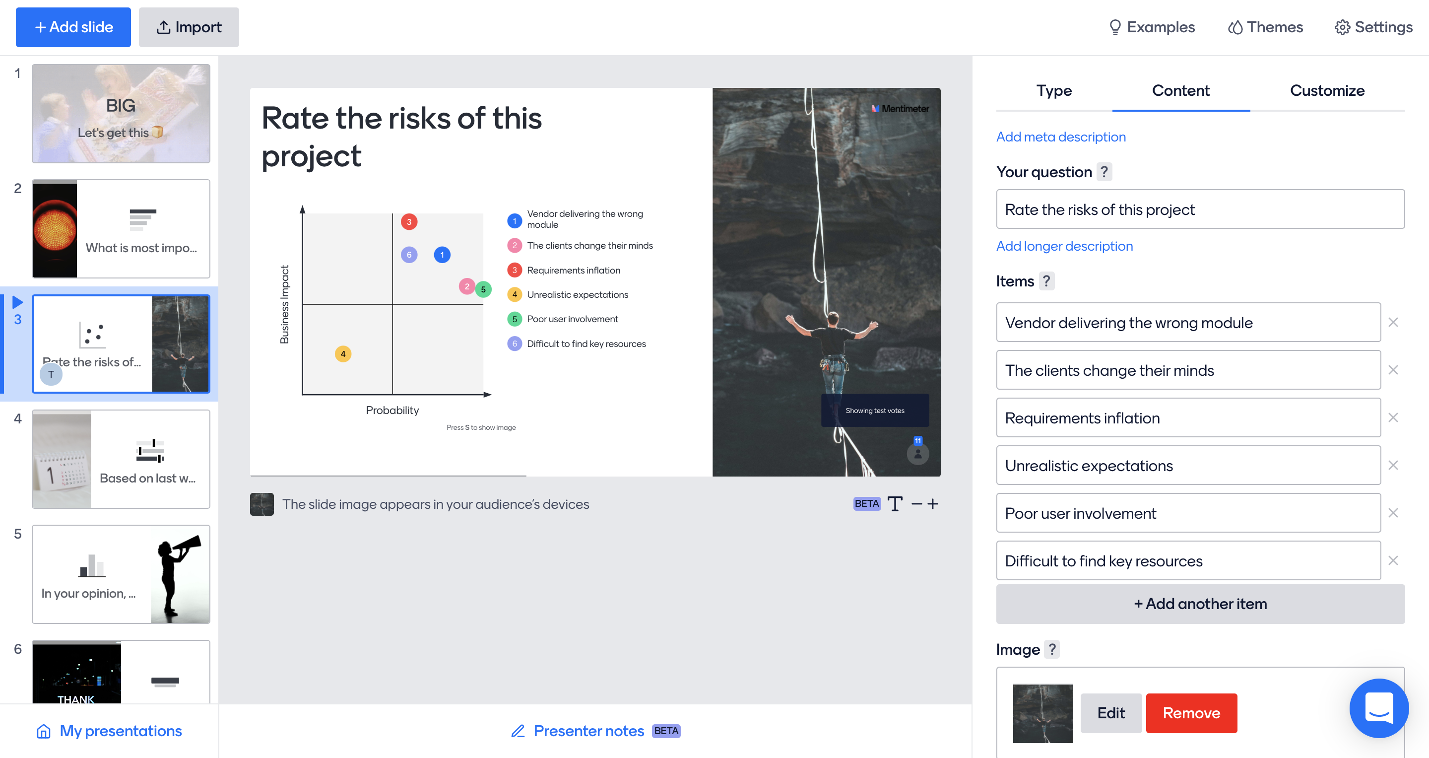Switch to the Customize tab

[x=1327, y=90]
